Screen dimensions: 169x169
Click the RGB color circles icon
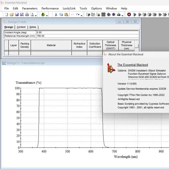[x=119, y=15]
